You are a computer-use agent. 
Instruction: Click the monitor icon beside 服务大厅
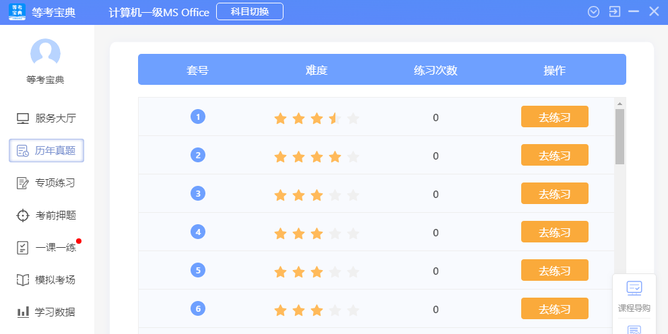point(23,119)
